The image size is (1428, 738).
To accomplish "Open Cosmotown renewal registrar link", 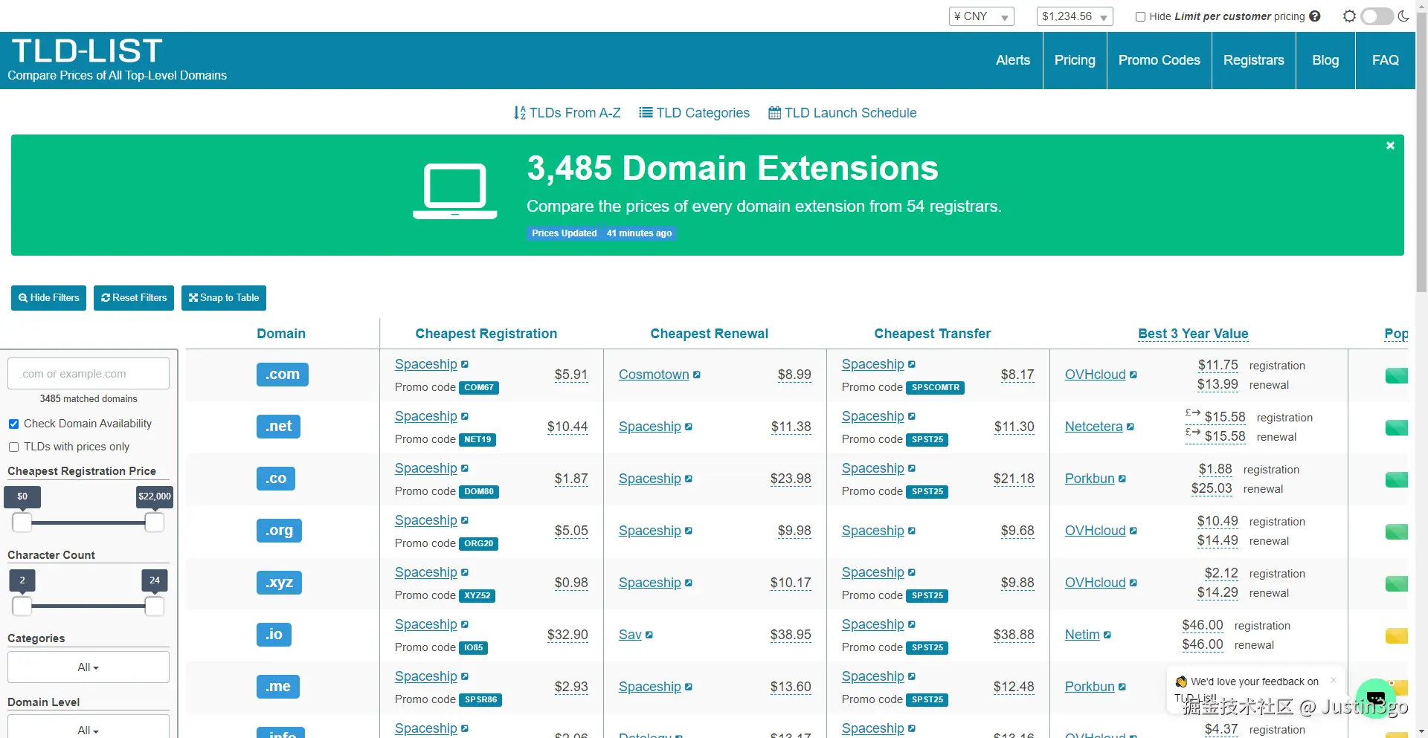I will [654, 375].
